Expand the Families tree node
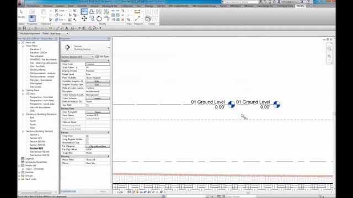 19,172
